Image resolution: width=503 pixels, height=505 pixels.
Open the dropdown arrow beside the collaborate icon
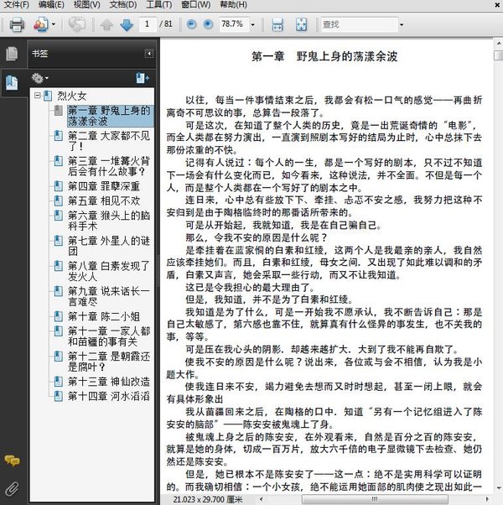[54, 24]
